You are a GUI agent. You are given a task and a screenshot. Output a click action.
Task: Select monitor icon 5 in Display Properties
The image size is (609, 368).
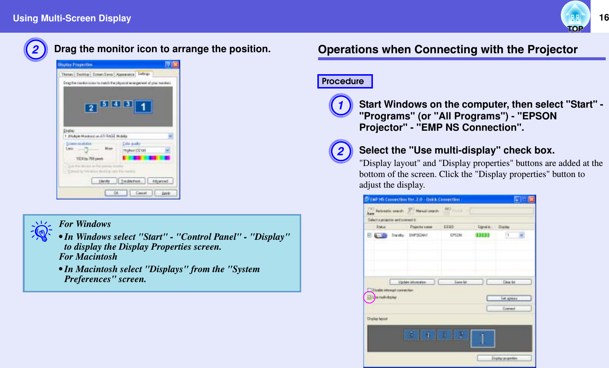tap(104, 104)
